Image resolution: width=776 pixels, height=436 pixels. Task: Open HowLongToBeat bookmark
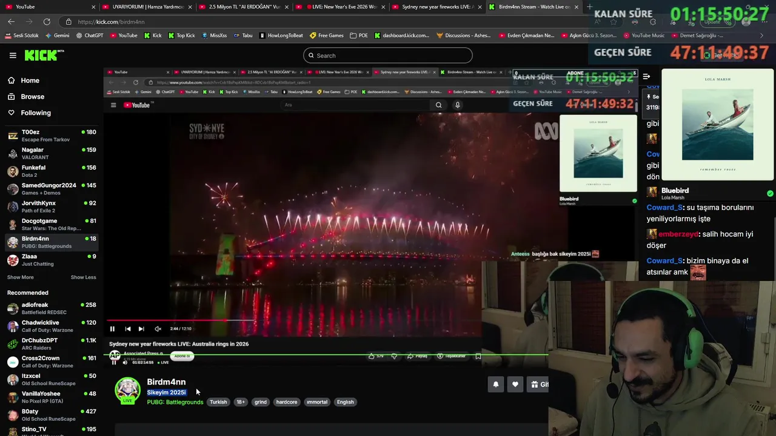click(x=281, y=35)
